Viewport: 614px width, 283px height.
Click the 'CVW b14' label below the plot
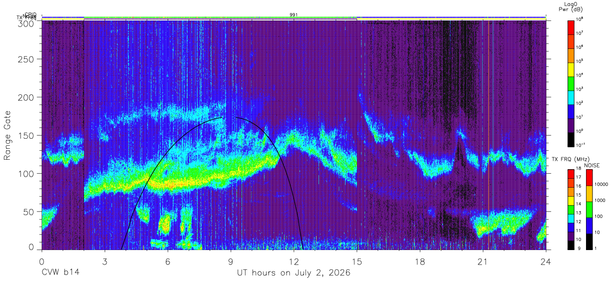coord(60,273)
